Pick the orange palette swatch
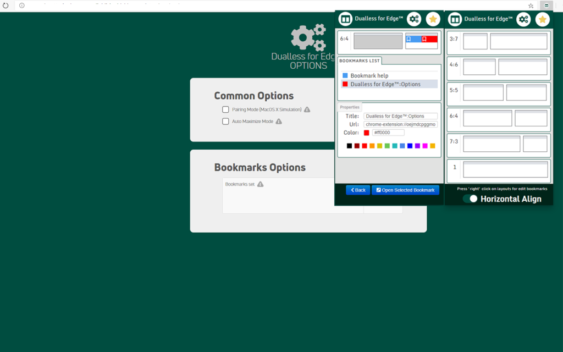 point(372,146)
